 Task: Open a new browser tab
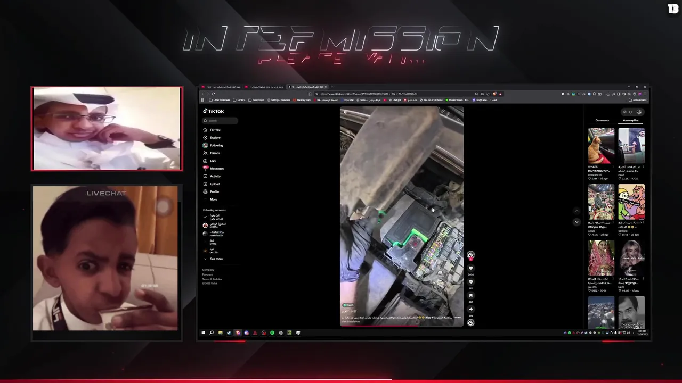[332, 87]
